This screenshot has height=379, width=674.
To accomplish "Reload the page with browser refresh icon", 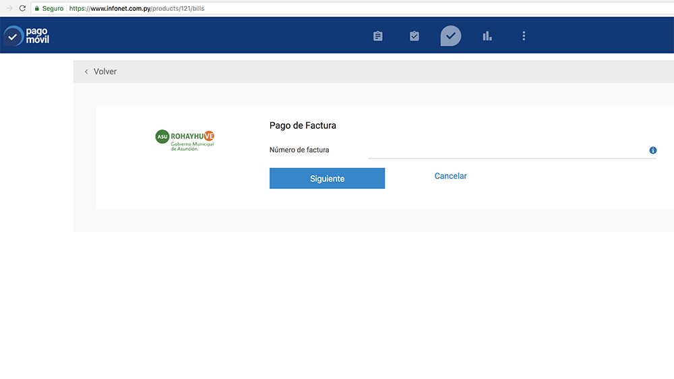I will [22, 8].
